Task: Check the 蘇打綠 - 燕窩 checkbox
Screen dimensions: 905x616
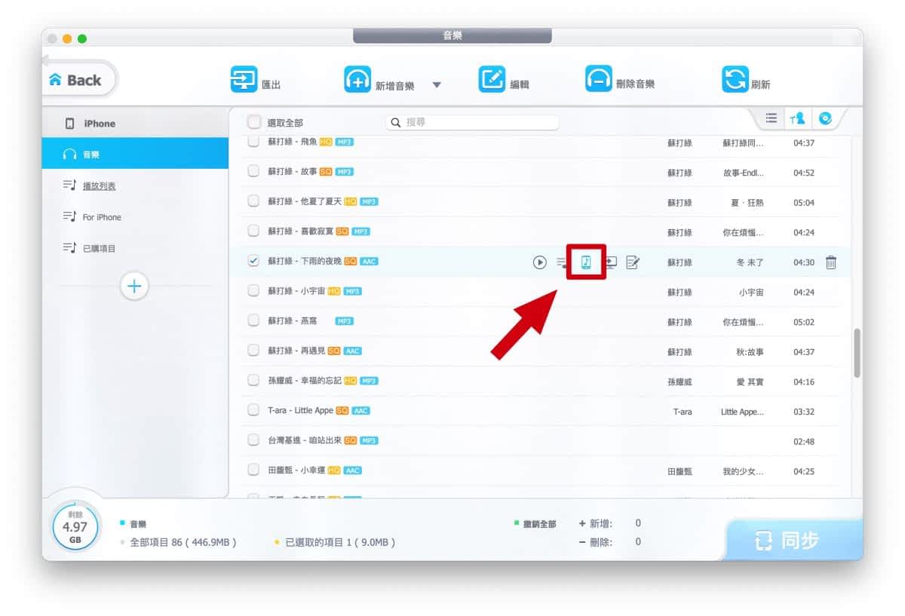Action: (253, 320)
